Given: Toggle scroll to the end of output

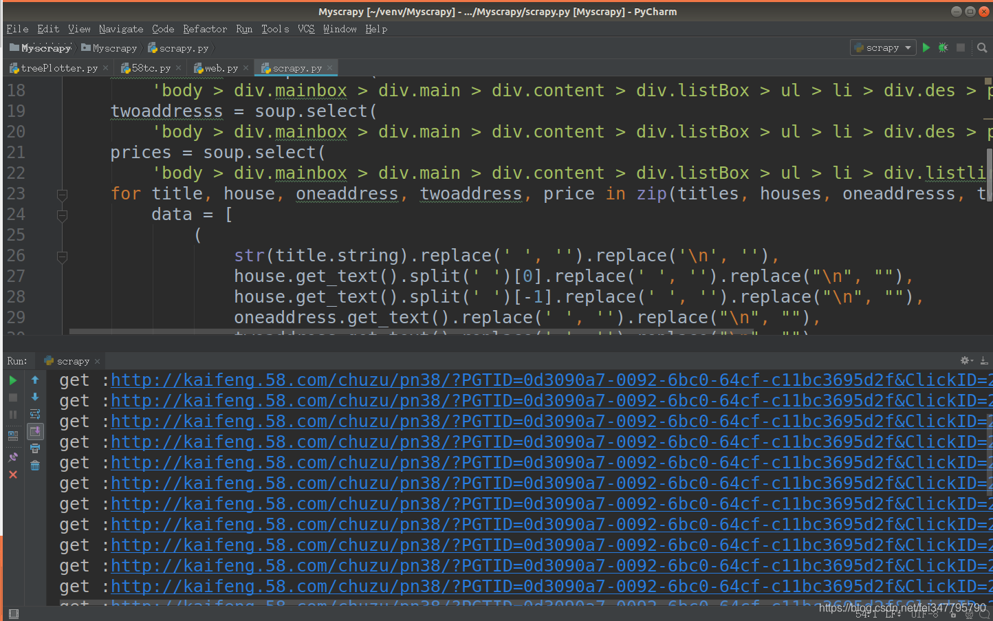Looking at the screenshot, I should 35,431.
